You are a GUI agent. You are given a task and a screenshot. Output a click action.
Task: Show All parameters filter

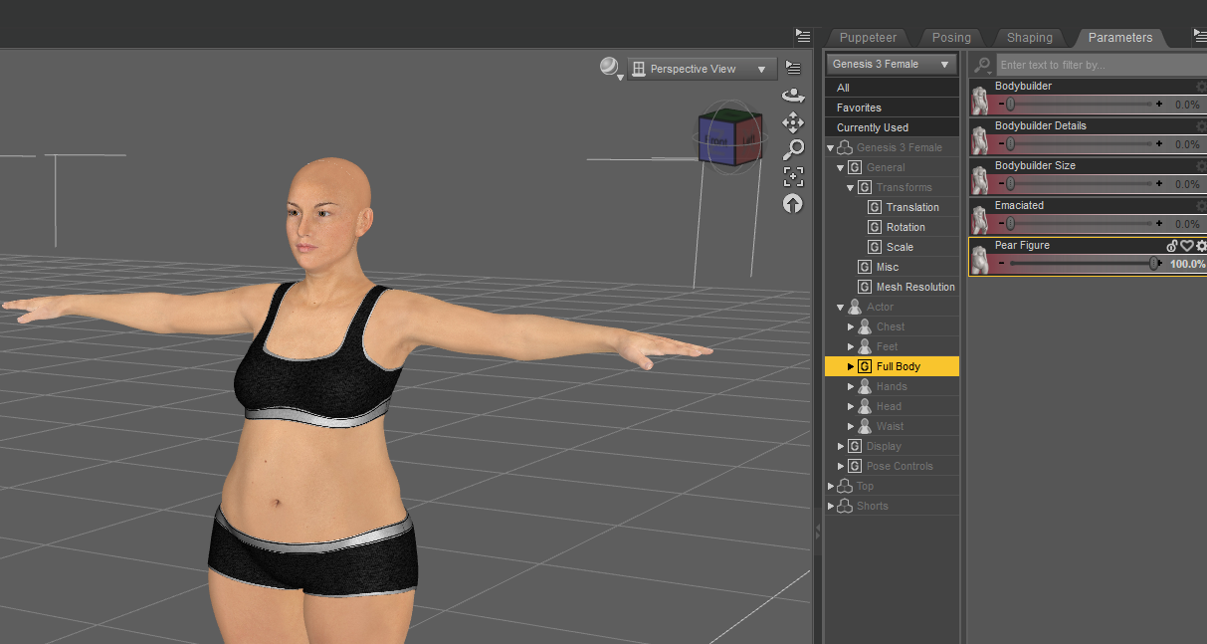[892, 88]
